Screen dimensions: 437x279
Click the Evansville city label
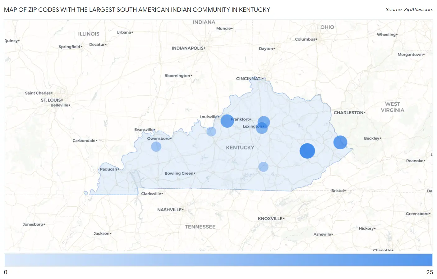pyautogui.click(x=144, y=129)
